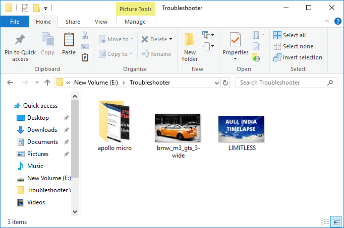Collapse ribbon using chevron arrow
344x228 pixels.
(327, 21)
